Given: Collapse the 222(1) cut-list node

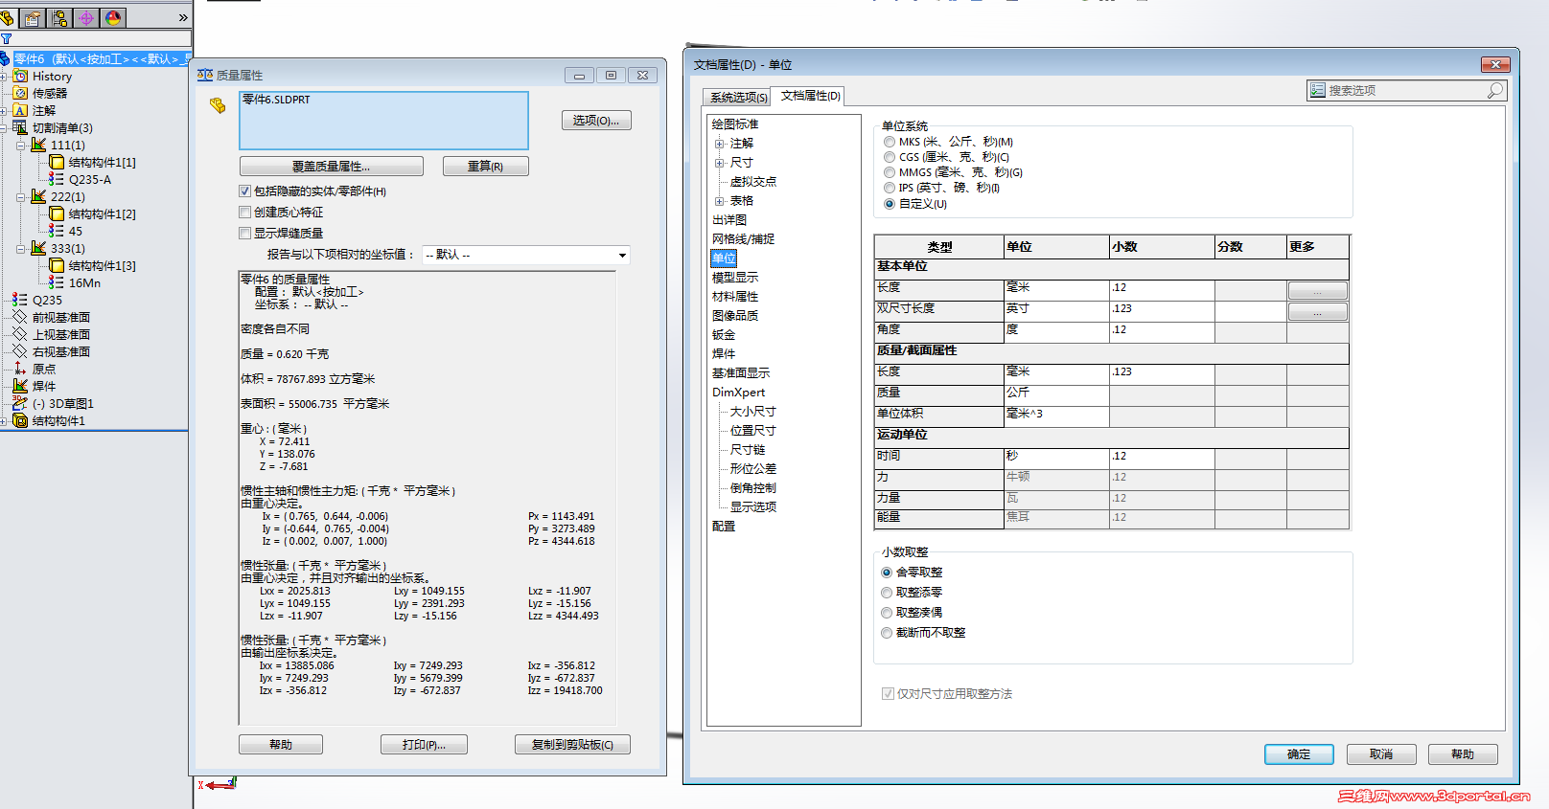Looking at the screenshot, I should pos(21,197).
